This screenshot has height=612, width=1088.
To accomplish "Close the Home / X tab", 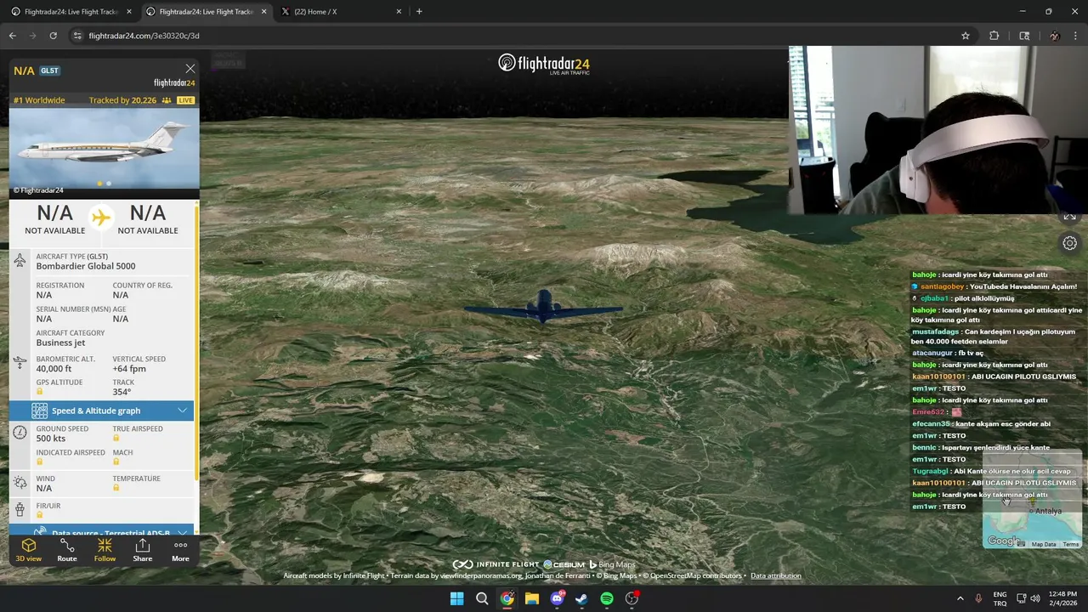I will click(399, 12).
